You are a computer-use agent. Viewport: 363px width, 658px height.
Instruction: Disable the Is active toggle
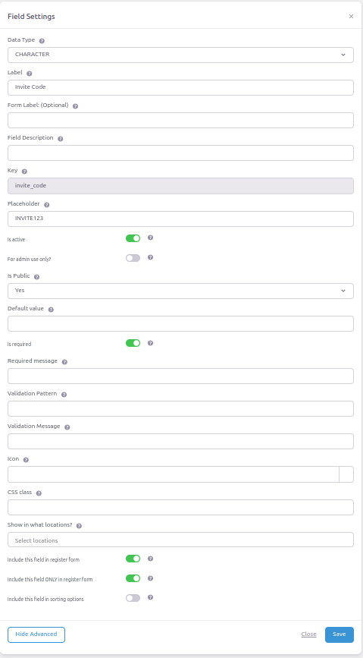click(x=133, y=238)
